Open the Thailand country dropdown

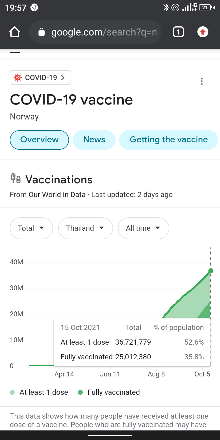click(x=85, y=228)
